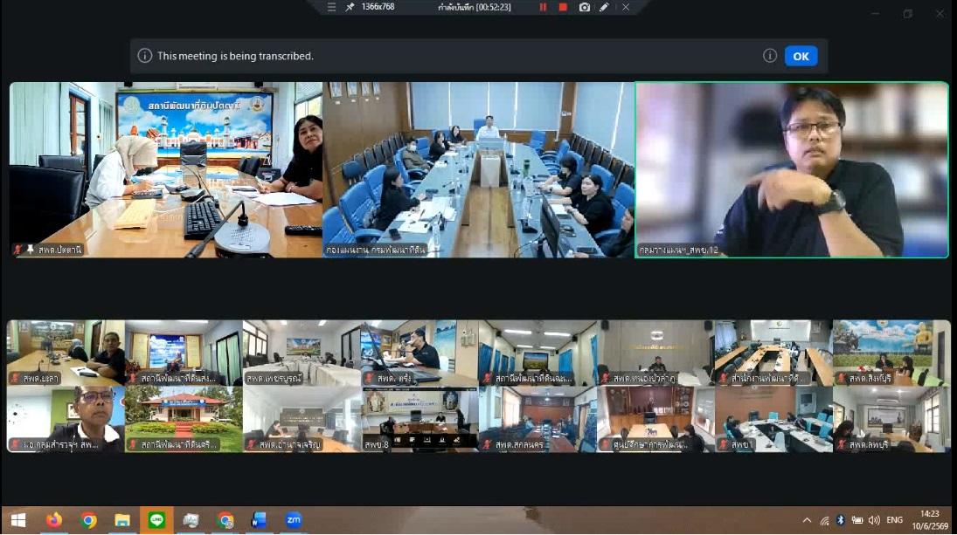Stop the screen recording
The image size is (957, 535).
click(563, 7)
